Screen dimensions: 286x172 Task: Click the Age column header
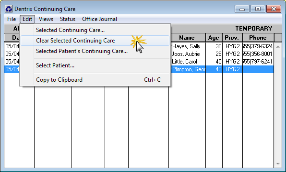pos(214,38)
